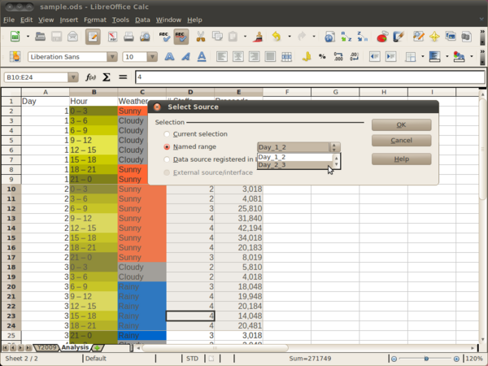Choose Data source registered radio option
This screenshot has height=366, width=488.
click(168, 160)
